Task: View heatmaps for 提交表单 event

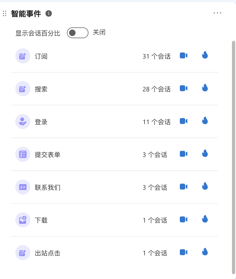Action: click(x=205, y=153)
